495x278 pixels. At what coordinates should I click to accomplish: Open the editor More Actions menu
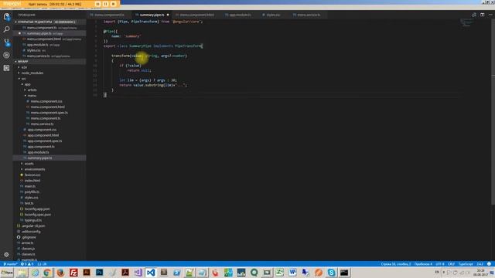490,15
